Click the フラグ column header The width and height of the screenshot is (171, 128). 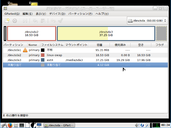[159, 45]
